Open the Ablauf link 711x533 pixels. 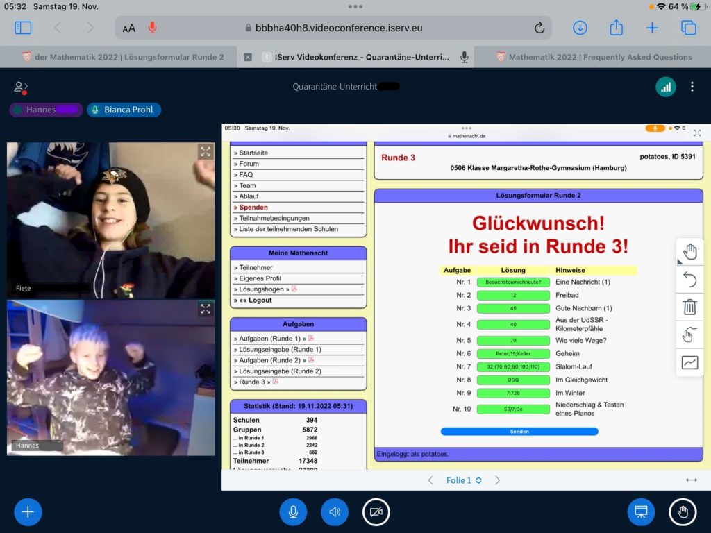click(249, 196)
